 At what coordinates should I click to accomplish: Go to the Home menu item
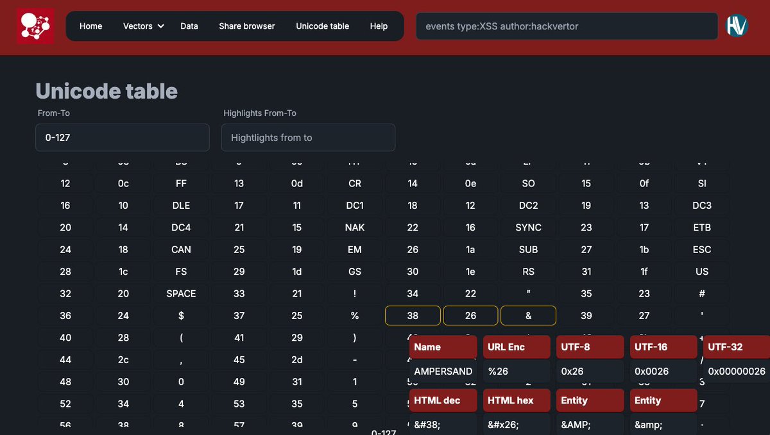(x=90, y=26)
